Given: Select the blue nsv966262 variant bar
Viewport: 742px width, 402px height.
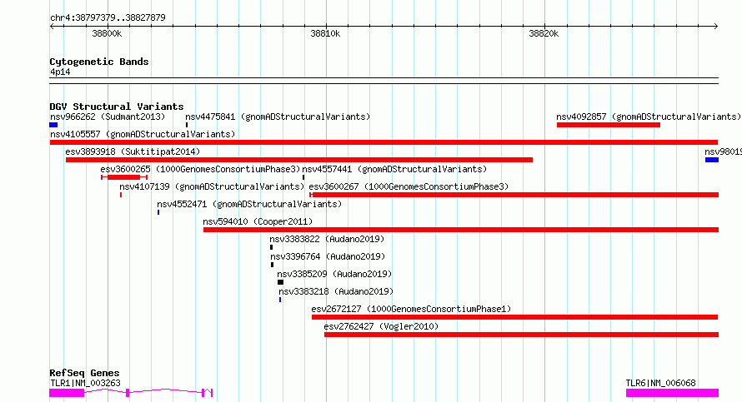Looking at the screenshot, I should (x=53, y=125).
